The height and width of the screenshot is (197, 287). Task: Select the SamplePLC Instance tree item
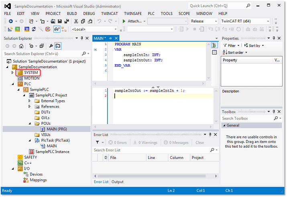click(x=52, y=152)
